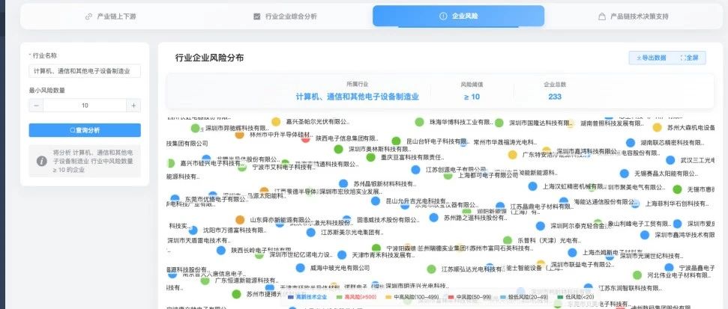Toggle 中风险(50-99) legend entry
Image resolution: width=728 pixels, height=309 pixels.
click(469, 296)
